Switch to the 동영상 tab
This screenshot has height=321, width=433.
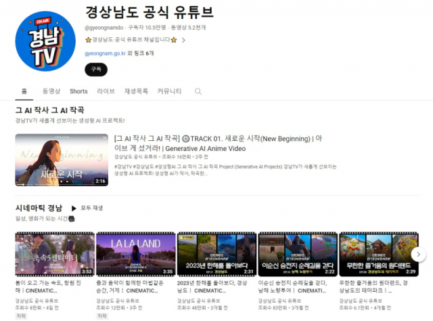(51, 91)
